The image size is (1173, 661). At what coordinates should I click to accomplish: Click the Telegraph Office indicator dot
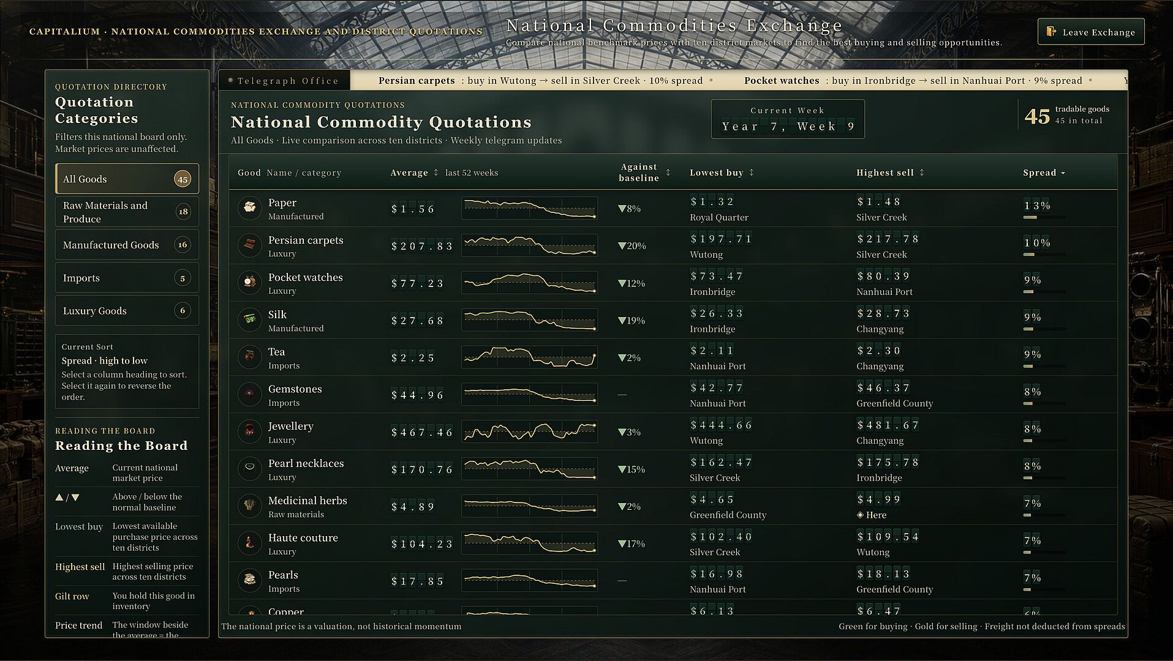[x=231, y=80]
